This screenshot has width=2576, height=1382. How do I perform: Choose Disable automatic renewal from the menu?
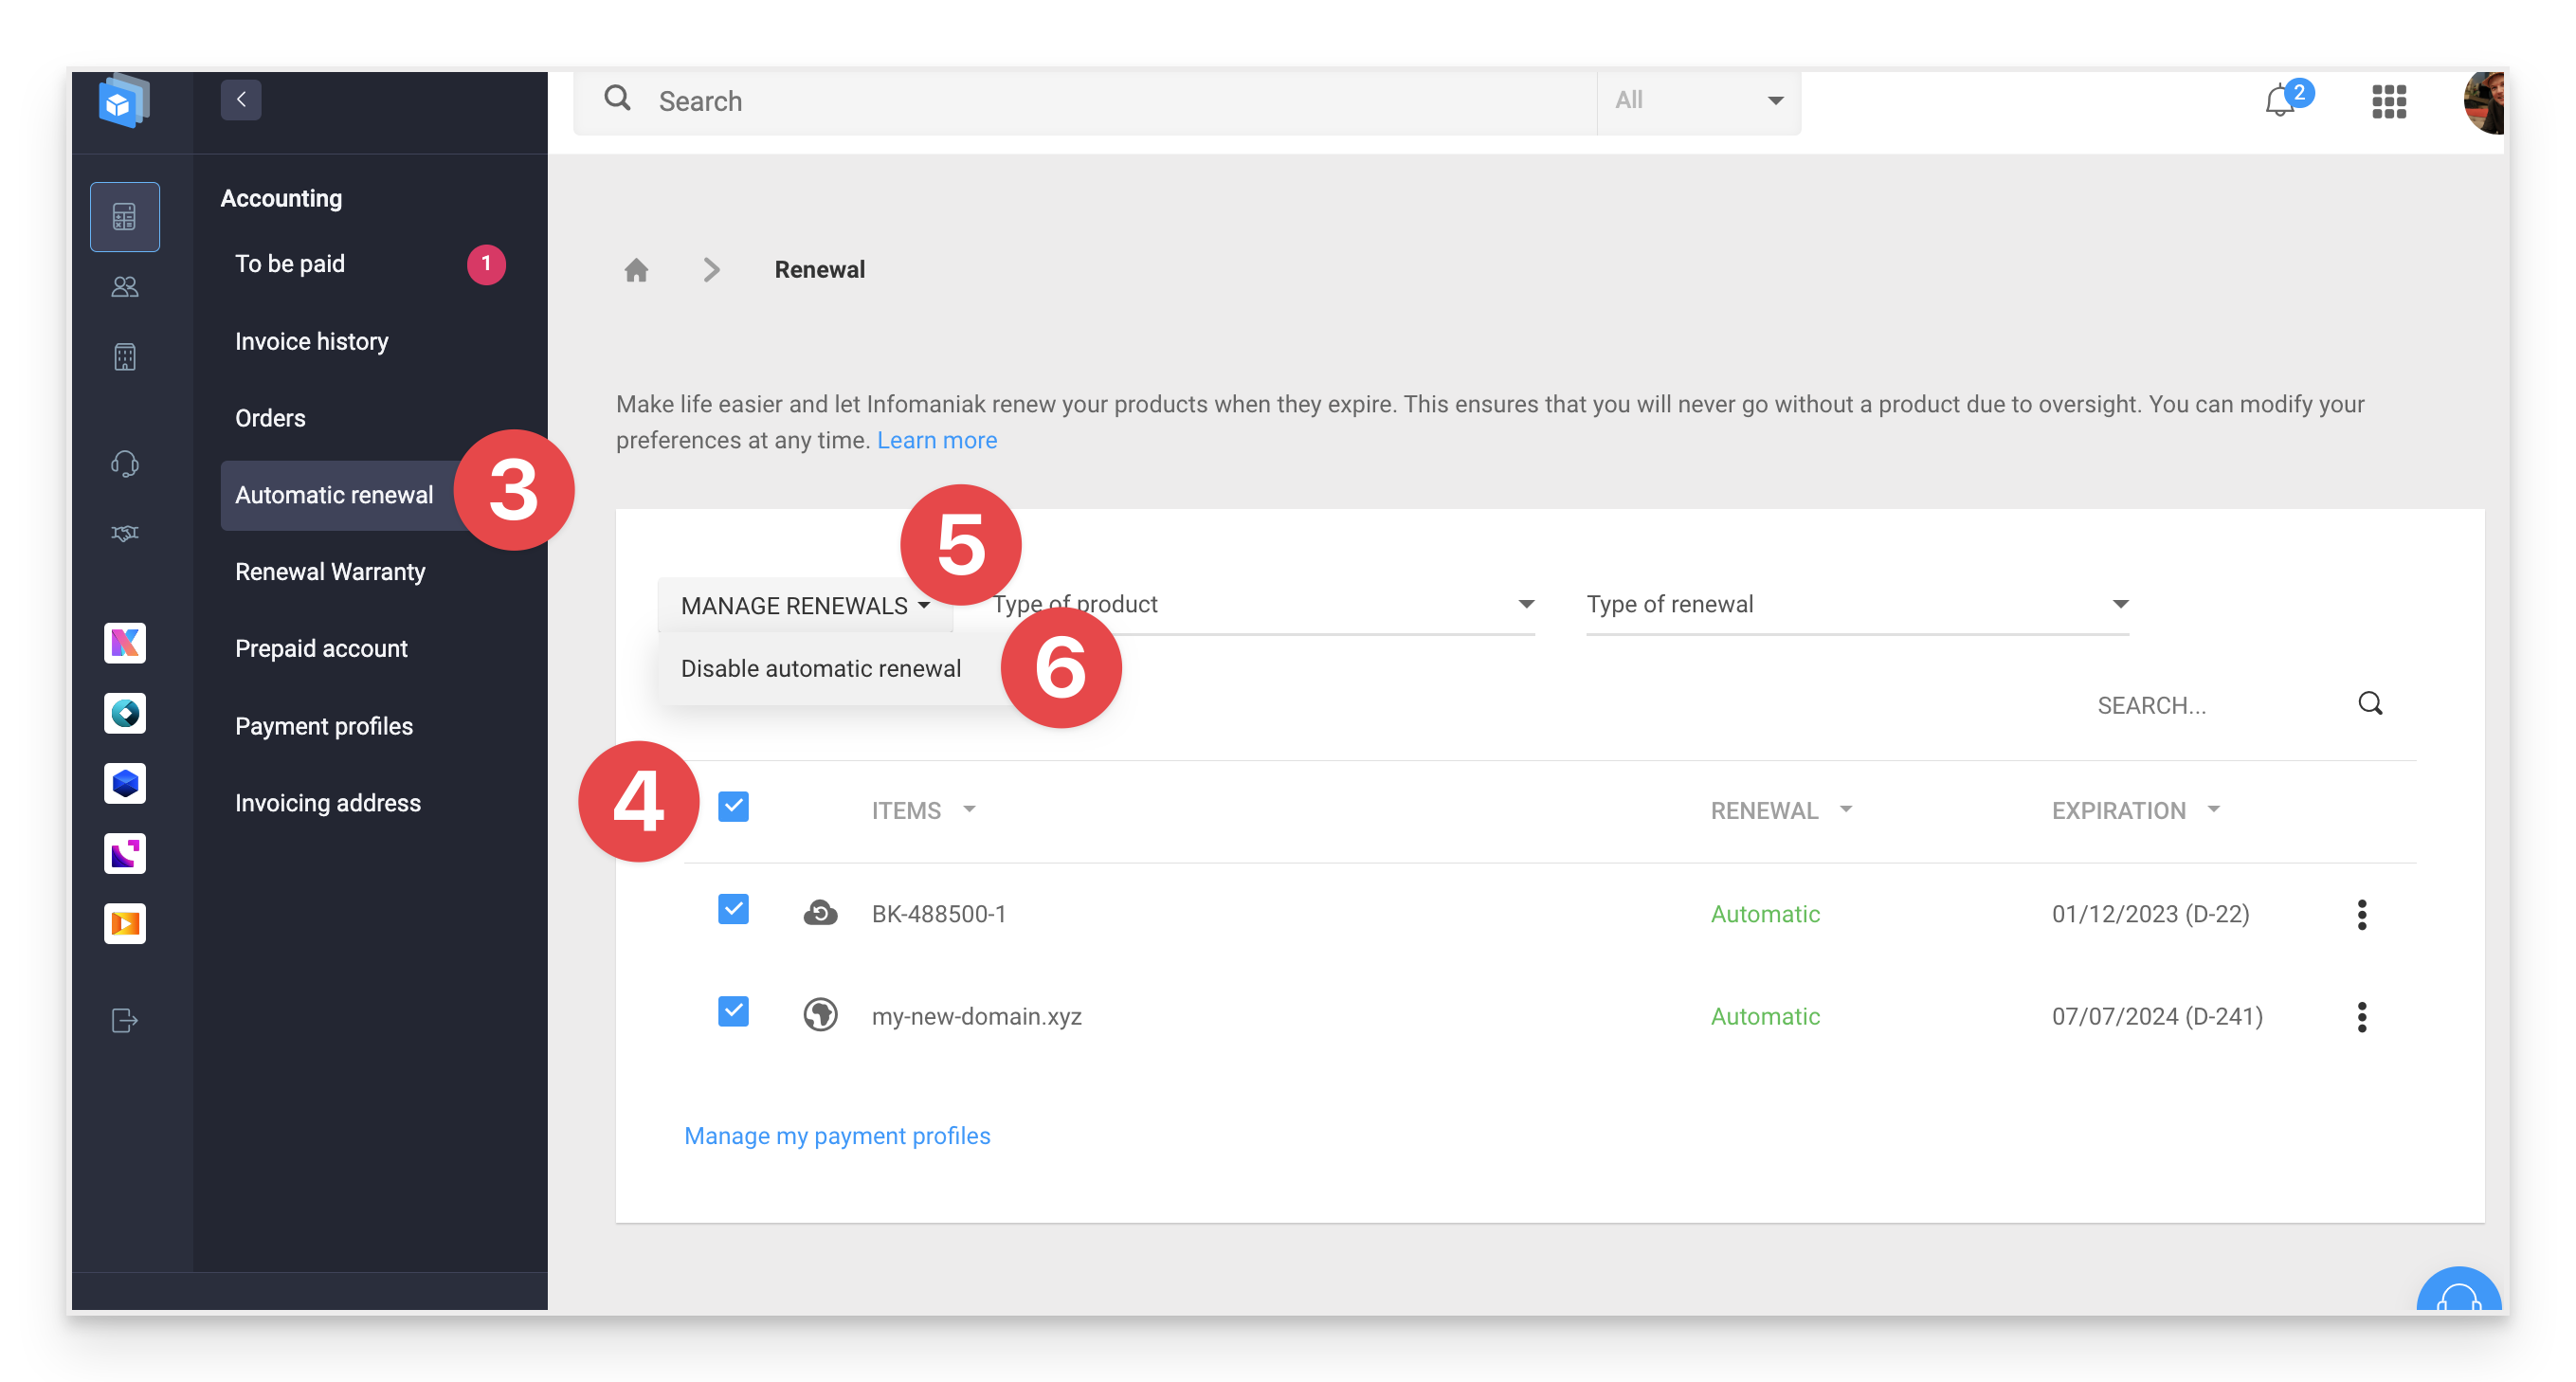(820, 668)
